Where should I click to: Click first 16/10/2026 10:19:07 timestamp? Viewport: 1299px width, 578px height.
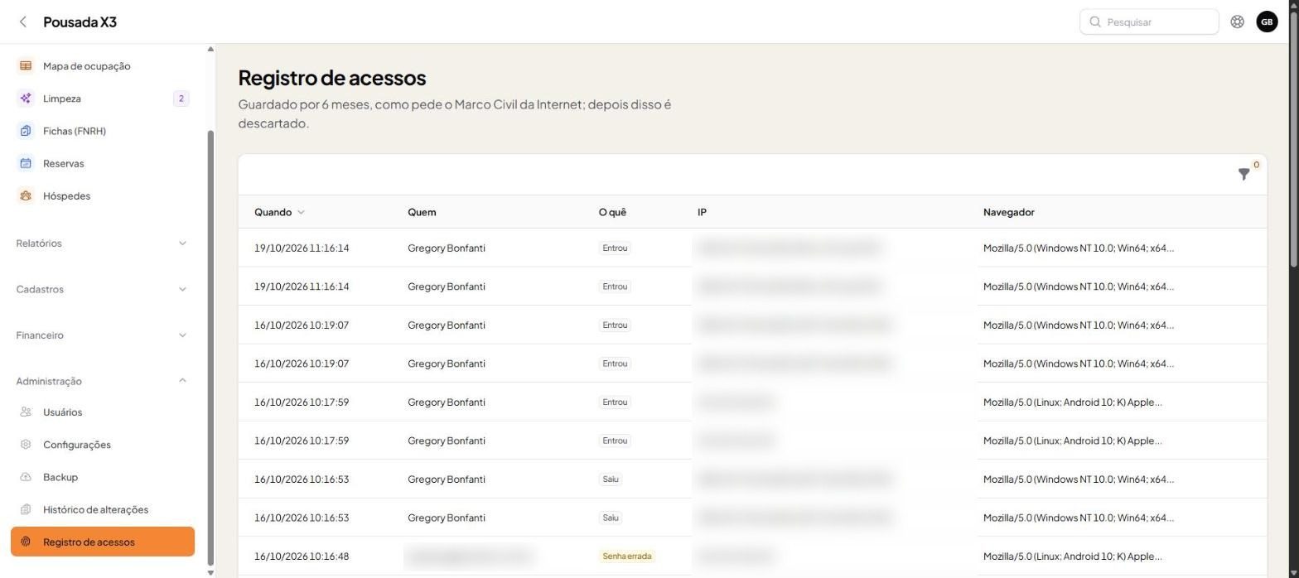[302, 325]
